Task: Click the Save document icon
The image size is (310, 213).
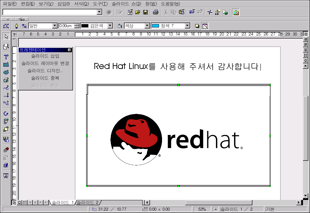Action: coord(146,12)
